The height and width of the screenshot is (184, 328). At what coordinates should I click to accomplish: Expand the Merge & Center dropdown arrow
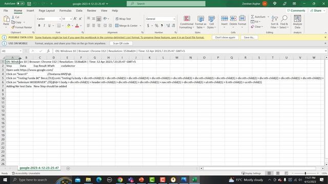tap(140, 26)
